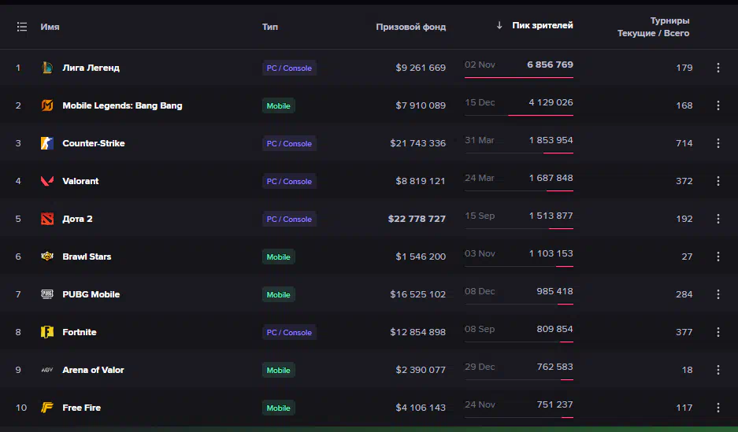Click the Mobile Legends: Bang Bang logo
The height and width of the screenshot is (432, 738).
(47, 105)
